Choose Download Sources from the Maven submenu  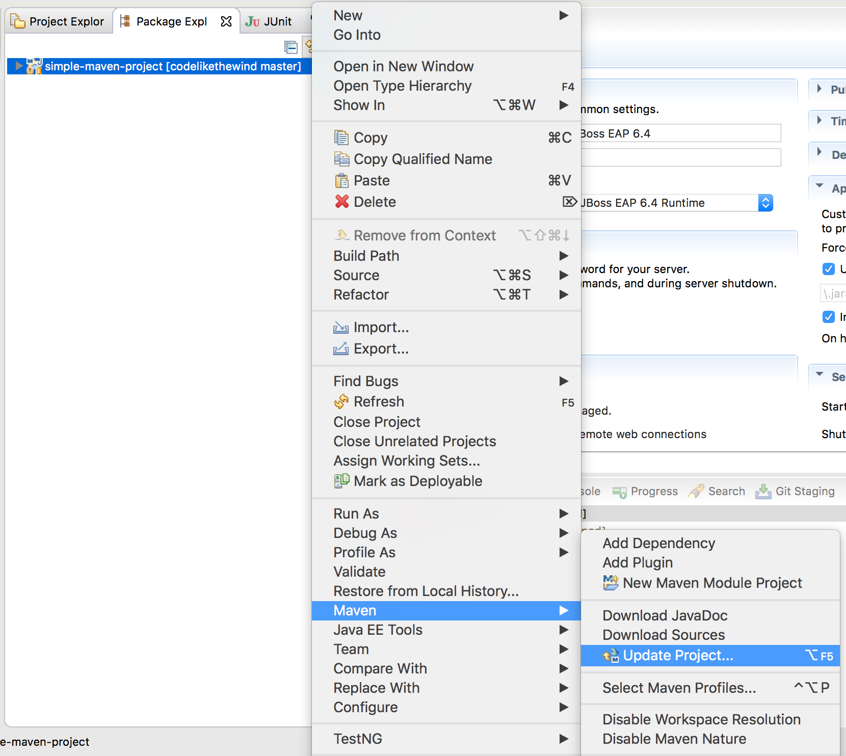click(664, 635)
